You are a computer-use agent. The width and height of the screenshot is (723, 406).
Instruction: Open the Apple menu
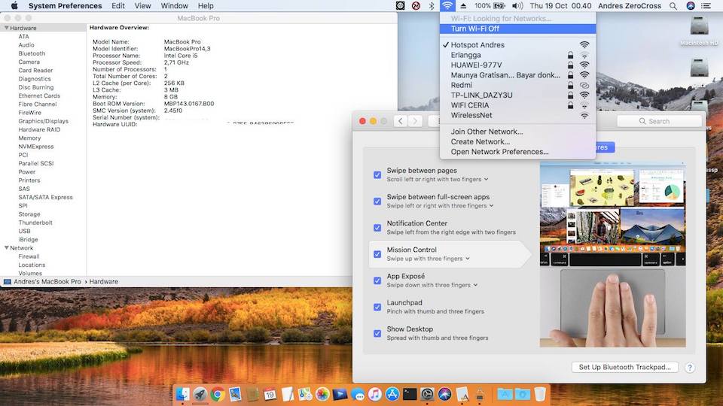click(14, 5)
